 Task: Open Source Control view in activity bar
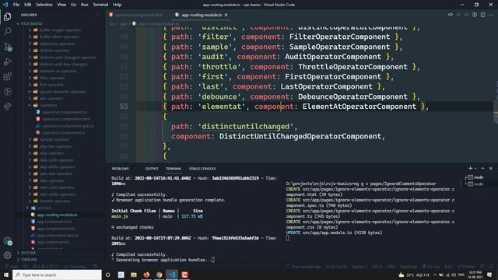(x=7, y=47)
